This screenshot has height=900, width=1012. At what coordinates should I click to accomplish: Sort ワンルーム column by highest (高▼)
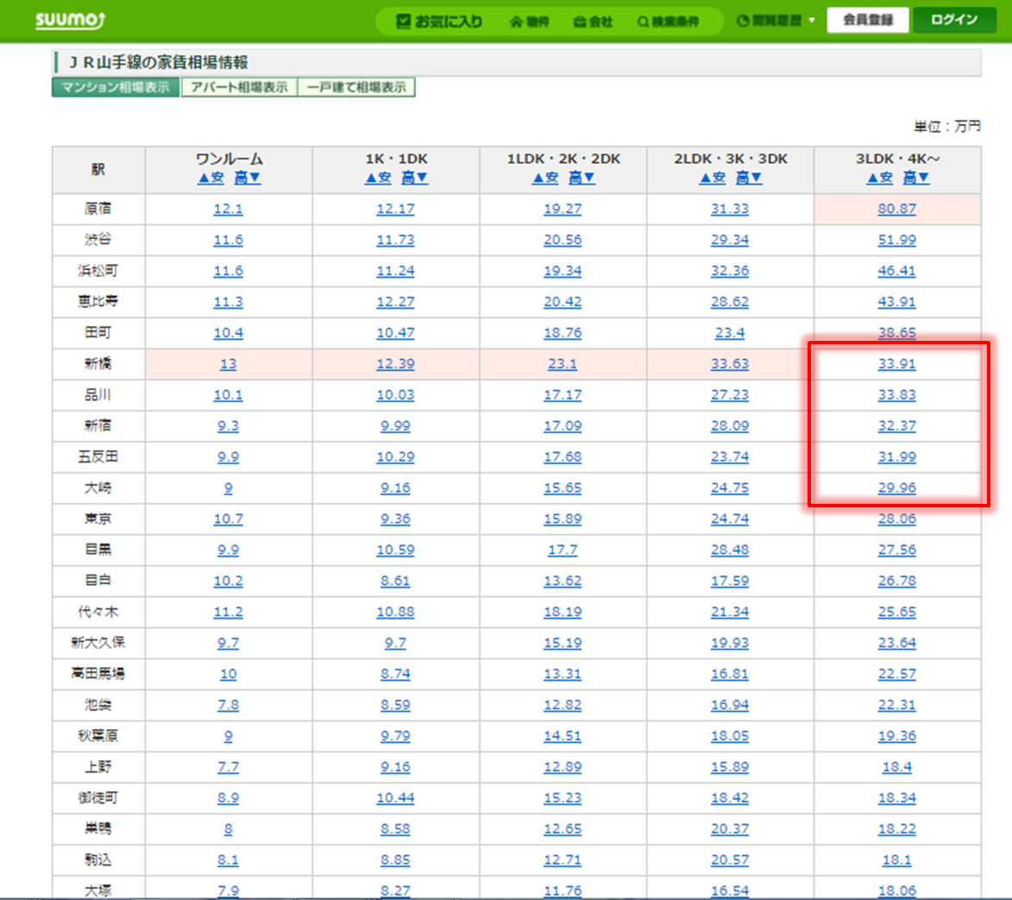[x=247, y=178]
